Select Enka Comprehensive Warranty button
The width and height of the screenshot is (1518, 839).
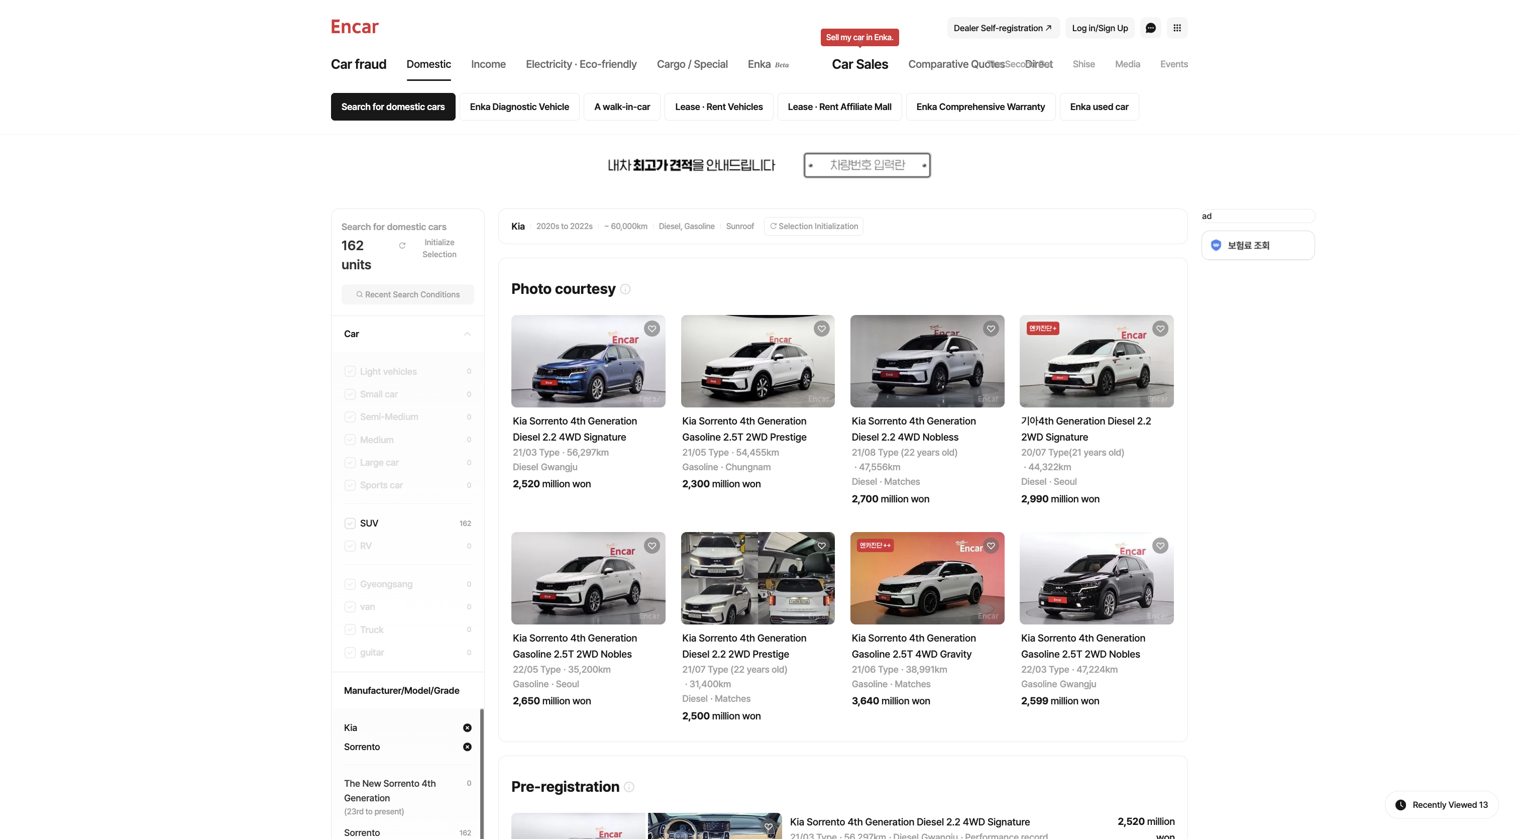click(x=980, y=107)
